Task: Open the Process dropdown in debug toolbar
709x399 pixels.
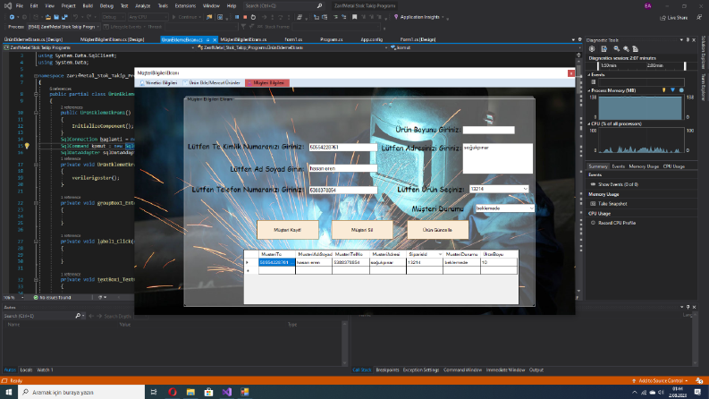Action: tap(62, 27)
